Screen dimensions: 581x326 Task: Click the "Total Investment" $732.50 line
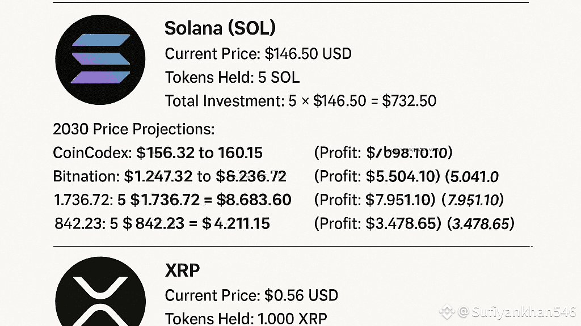[x=301, y=101]
